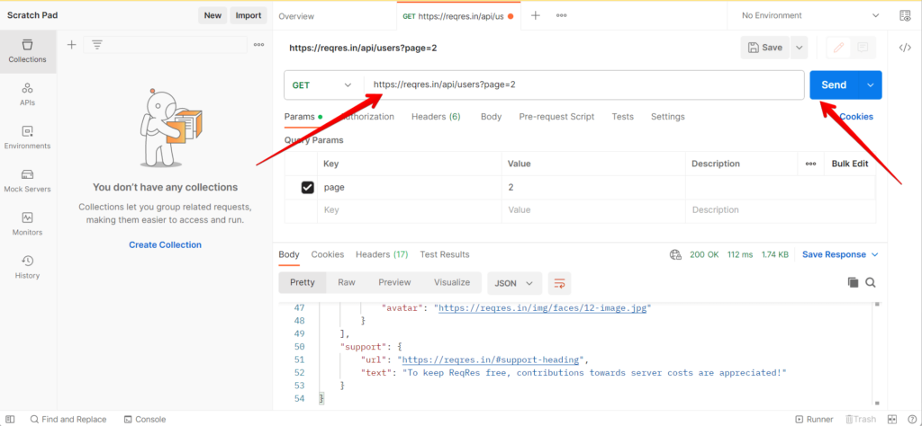Switch to the Params tab

[x=303, y=117]
